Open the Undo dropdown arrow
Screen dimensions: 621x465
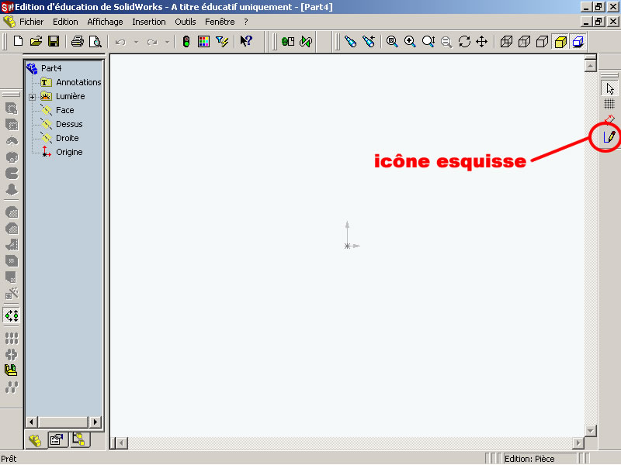click(135, 42)
